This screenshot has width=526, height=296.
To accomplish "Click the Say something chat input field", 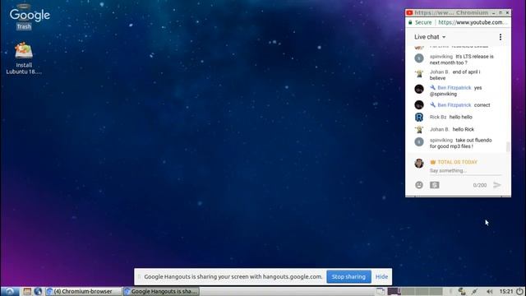I will point(466,171).
